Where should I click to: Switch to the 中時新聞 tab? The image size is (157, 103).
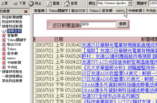tap(135, 11)
